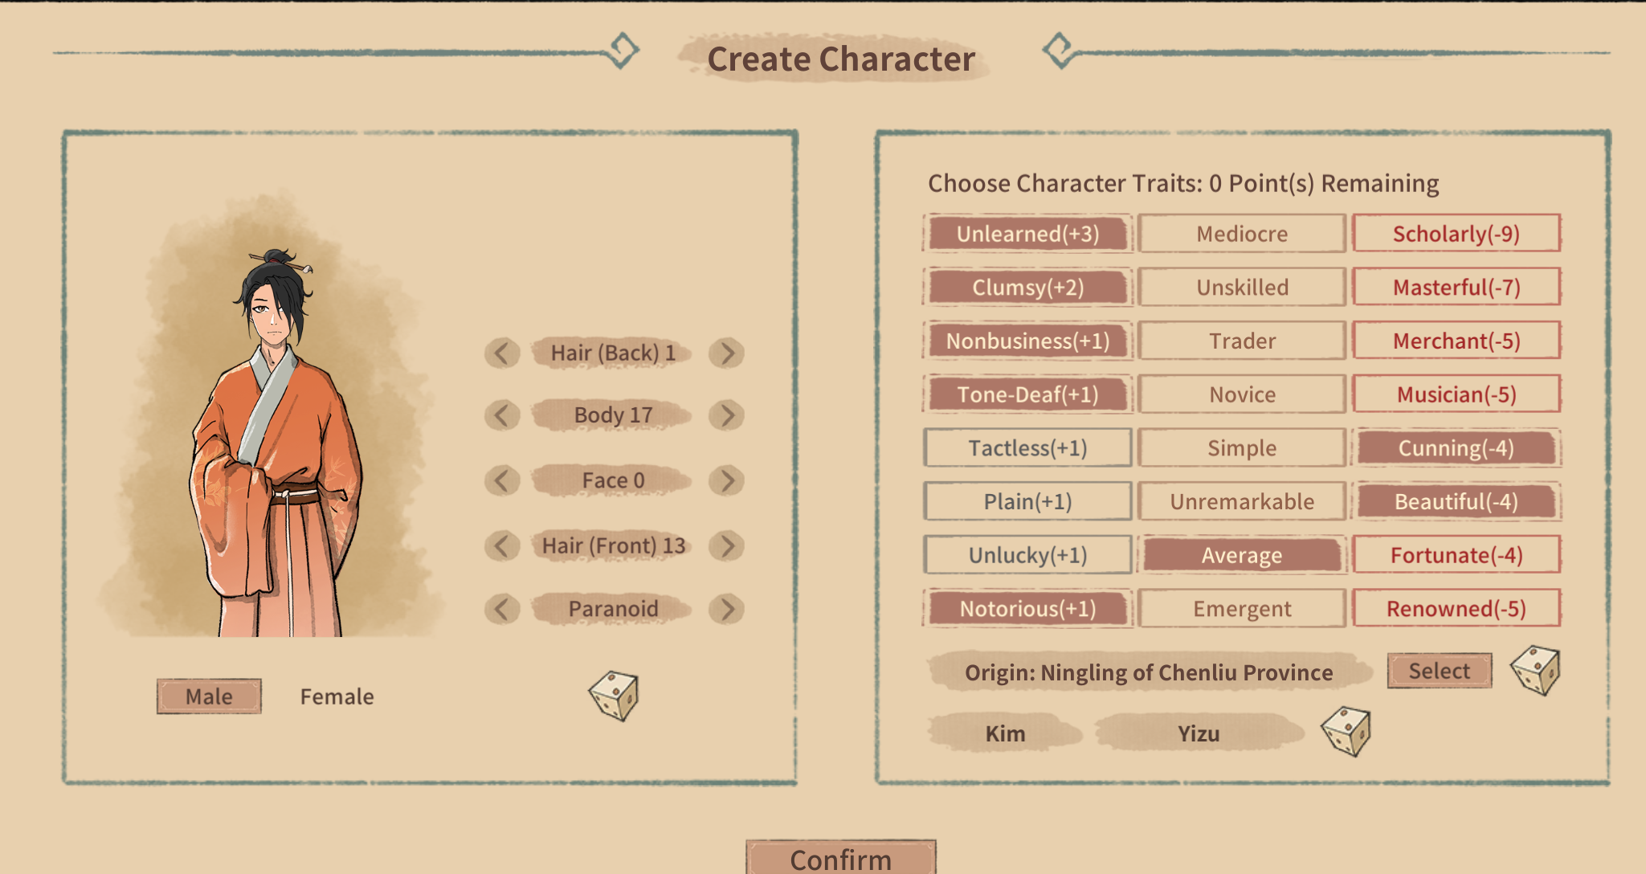The height and width of the screenshot is (874, 1646).
Task: Click previous arrow for Hair (Back)
Action: coord(502,353)
